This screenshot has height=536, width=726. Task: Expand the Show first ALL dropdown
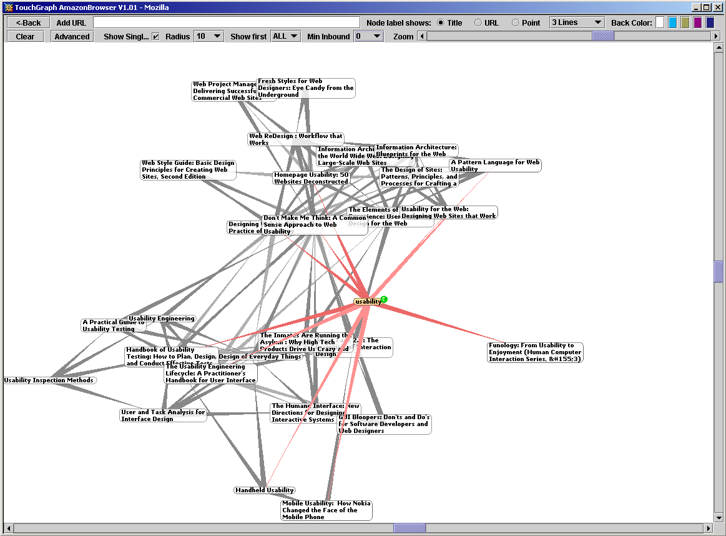285,36
